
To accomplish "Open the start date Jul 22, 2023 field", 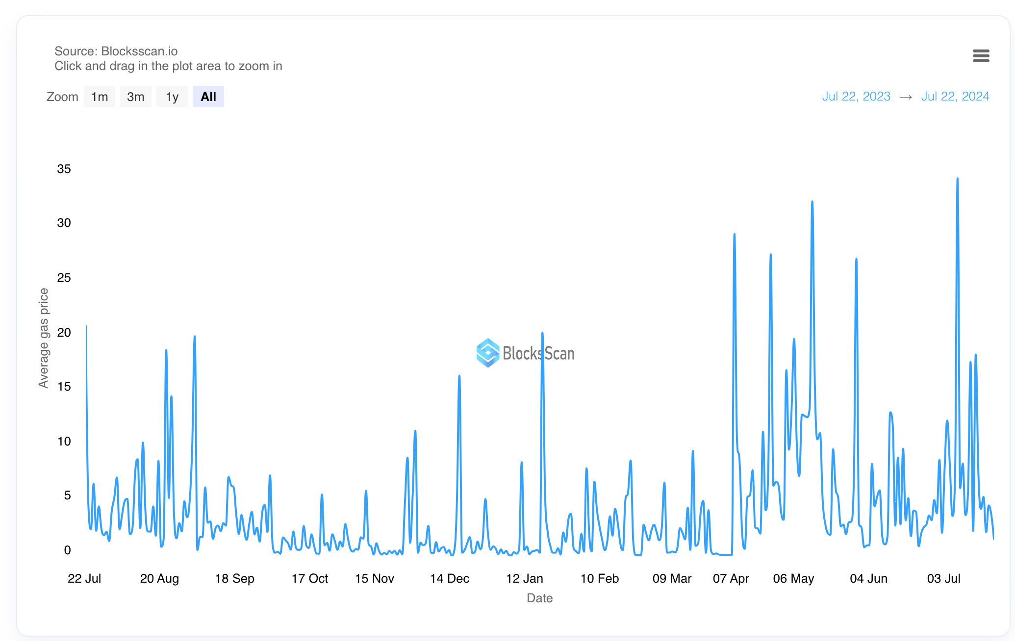I will coord(856,97).
